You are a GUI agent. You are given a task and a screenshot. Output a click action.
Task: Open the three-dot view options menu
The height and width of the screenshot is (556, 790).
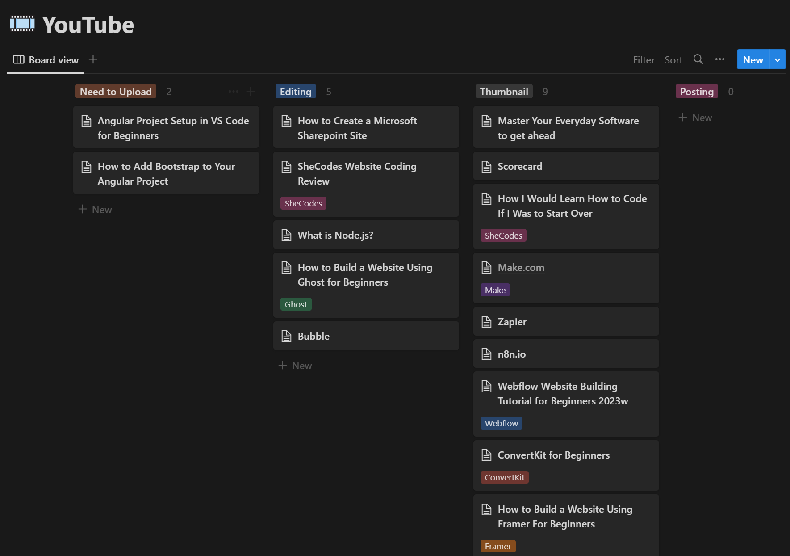[x=720, y=59]
